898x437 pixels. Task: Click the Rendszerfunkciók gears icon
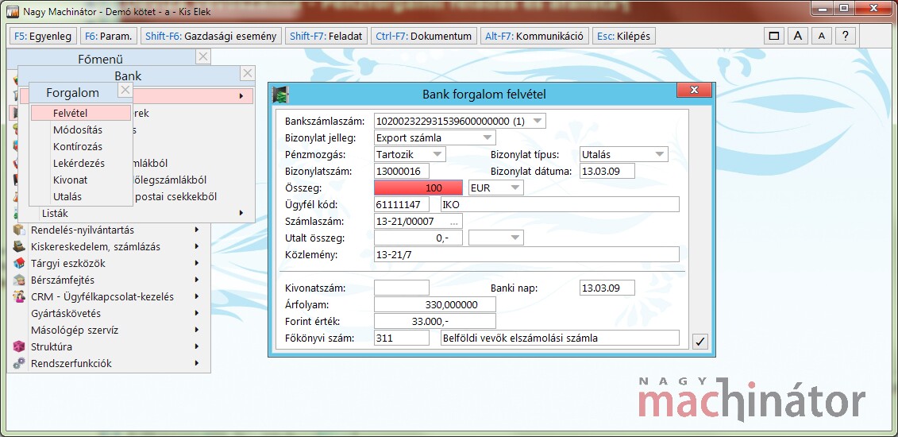(20, 363)
